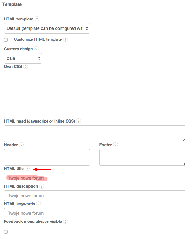Show help for Own CSS
This screenshot has height=237, width=187.
pos(26,66)
